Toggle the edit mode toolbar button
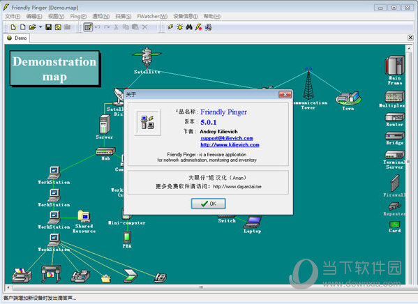The image size is (418, 304). (88, 27)
